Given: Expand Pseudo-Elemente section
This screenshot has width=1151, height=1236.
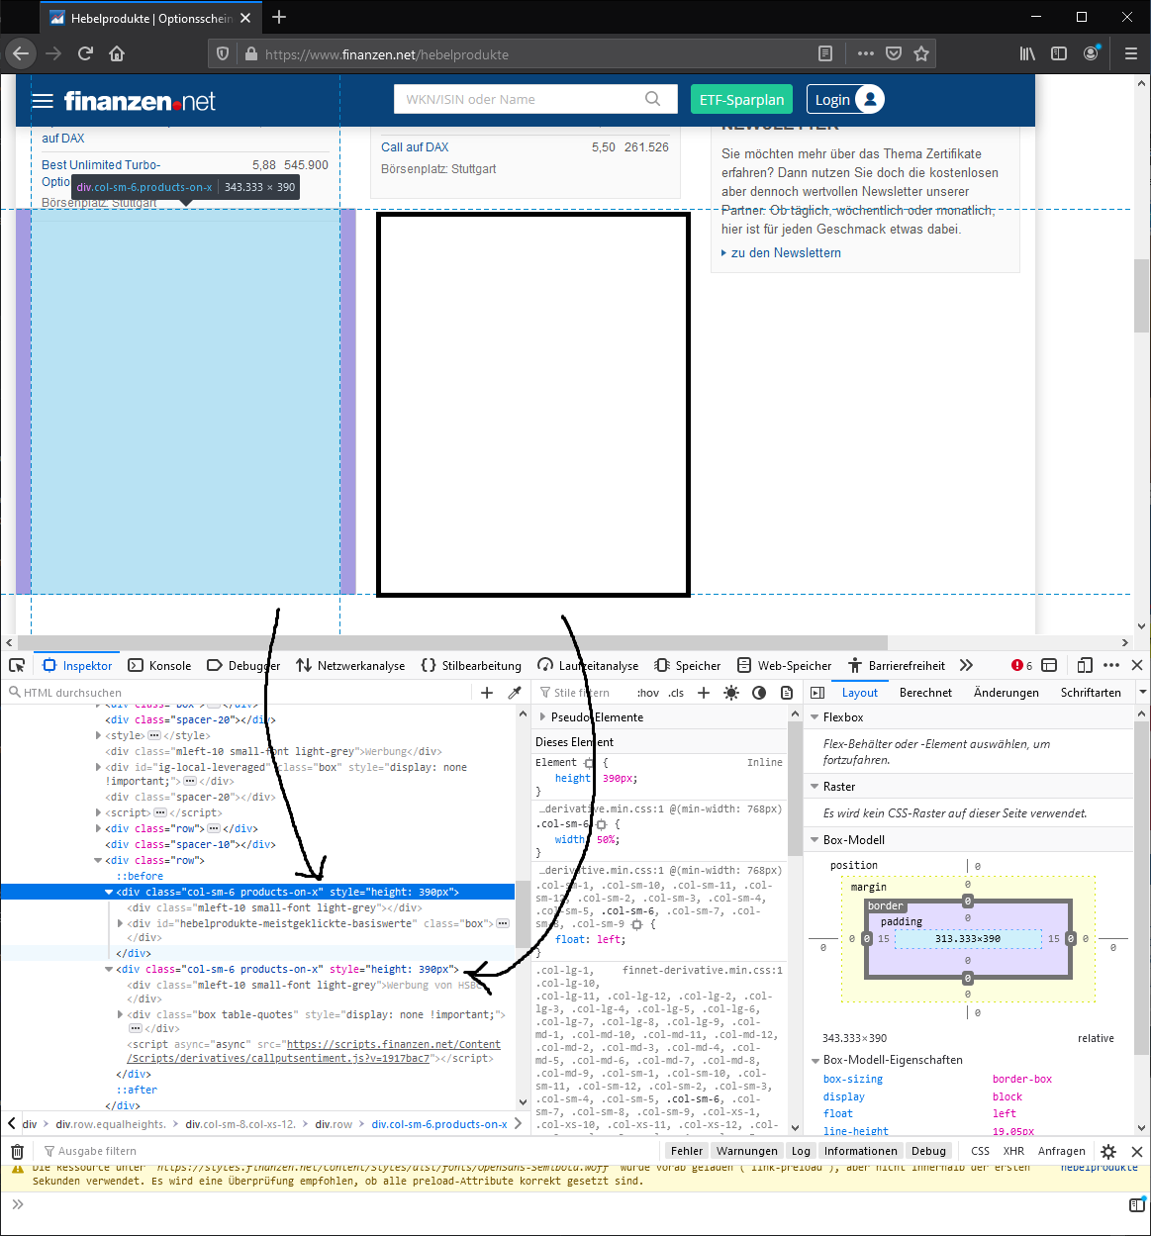Looking at the screenshot, I should [x=542, y=717].
